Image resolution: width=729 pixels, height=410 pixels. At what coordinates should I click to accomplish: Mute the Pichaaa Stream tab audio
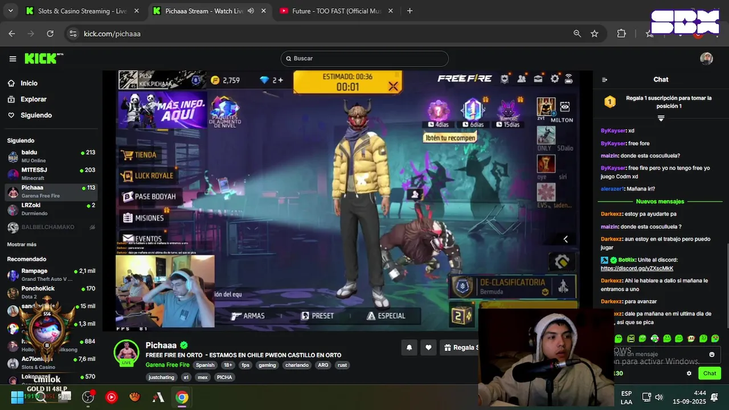[251, 11]
